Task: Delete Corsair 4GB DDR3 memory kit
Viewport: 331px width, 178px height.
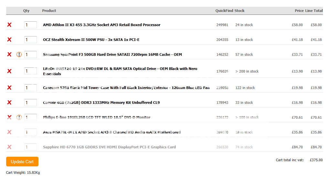Action: [x=9, y=103]
